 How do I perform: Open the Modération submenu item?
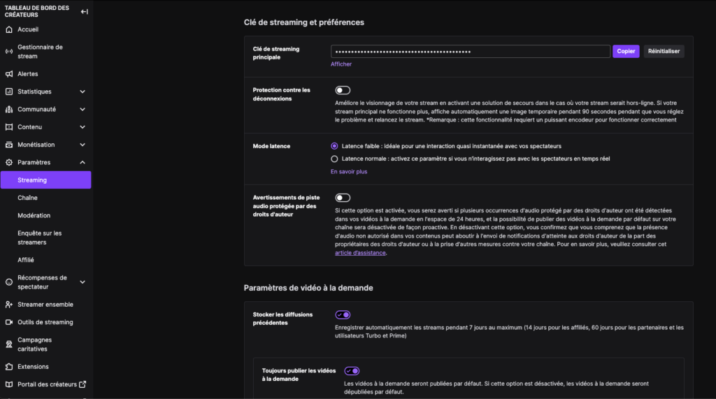[x=34, y=215]
